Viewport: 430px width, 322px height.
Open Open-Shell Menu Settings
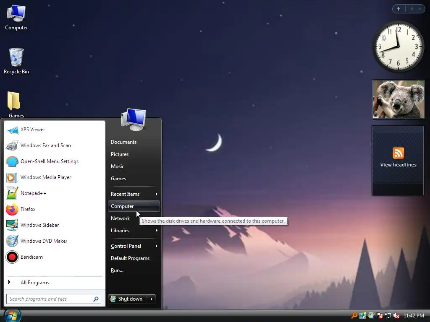(55, 161)
